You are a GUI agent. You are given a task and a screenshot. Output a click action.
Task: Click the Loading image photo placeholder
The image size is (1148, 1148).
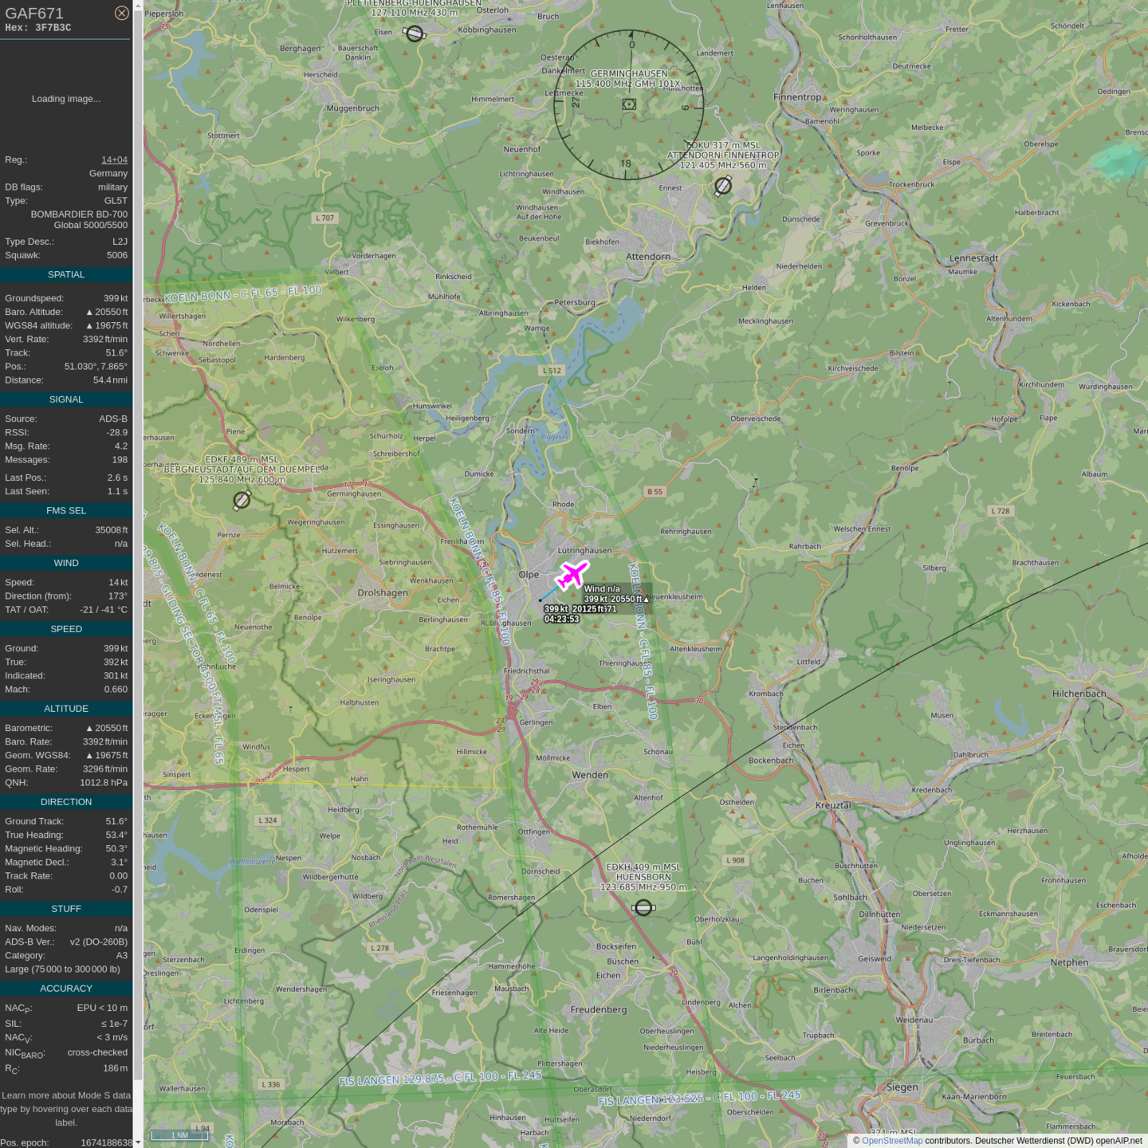coord(66,99)
